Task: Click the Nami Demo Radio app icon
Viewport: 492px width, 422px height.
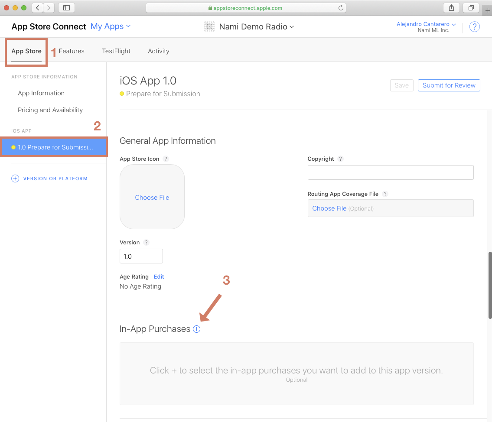Action: click(209, 27)
